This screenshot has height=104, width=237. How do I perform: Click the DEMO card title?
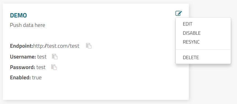pyautogui.click(x=18, y=15)
